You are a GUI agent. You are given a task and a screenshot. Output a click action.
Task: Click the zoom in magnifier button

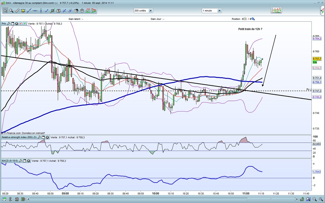click(x=320, y=199)
